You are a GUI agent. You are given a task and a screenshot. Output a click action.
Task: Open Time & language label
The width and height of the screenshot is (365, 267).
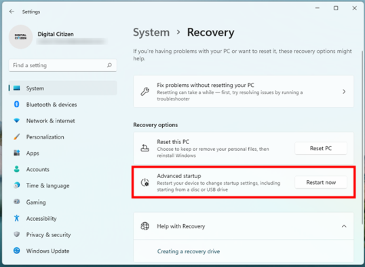(x=47, y=185)
